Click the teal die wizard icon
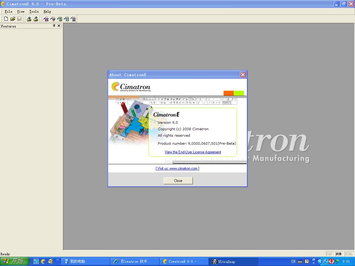The width and height of the screenshot is (355, 266). pyautogui.click(x=73, y=19)
